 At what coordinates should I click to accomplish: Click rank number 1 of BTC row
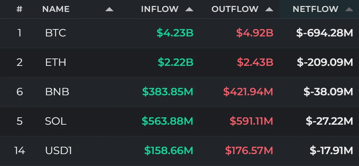(x=20, y=33)
